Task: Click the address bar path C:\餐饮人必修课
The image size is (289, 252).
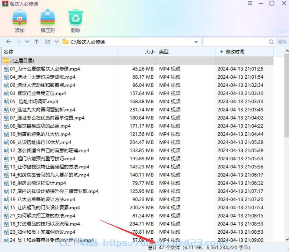Action: [88, 42]
